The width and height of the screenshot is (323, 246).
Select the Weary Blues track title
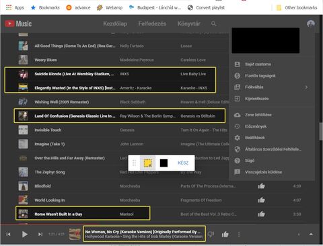pos(46,60)
